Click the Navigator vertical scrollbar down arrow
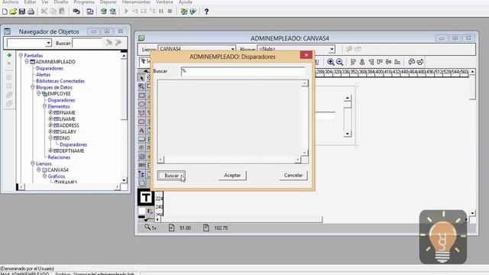This screenshot has height=275, width=489. [124, 180]
